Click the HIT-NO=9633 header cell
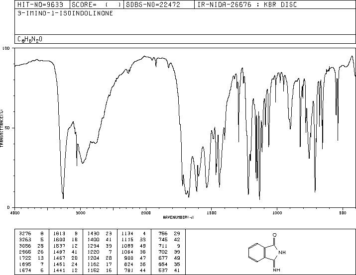 (x=40, y=4)
